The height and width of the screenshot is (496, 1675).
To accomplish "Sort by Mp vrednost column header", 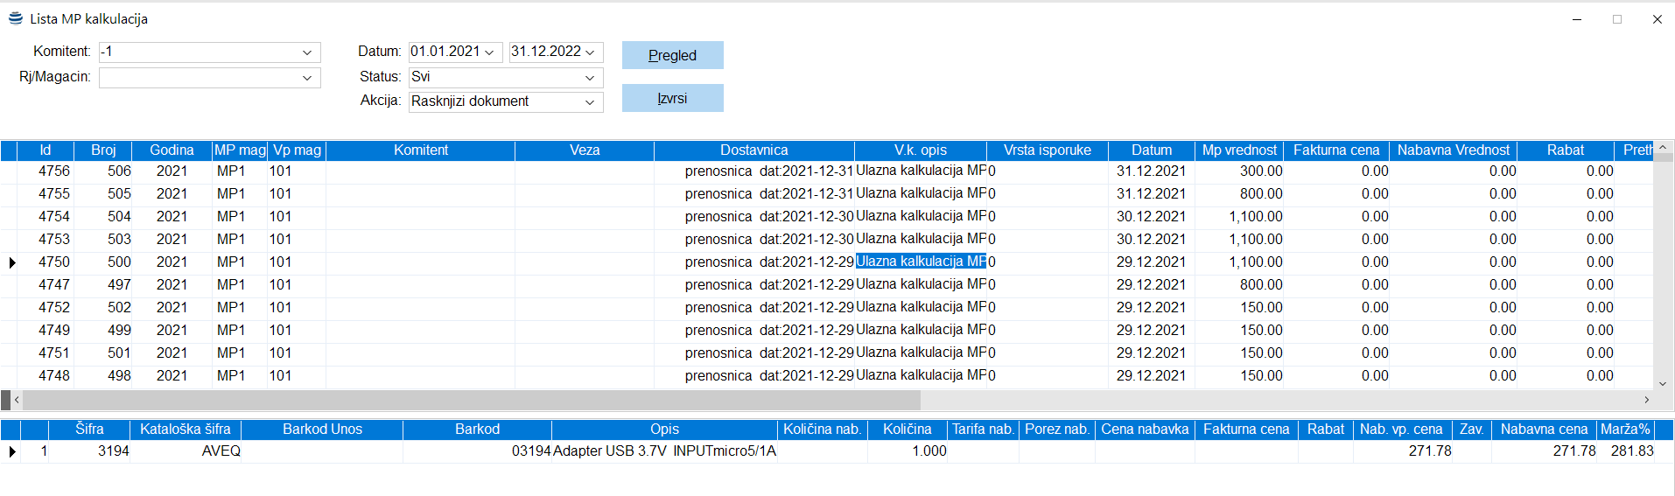I will click(x=1238, y=150).
